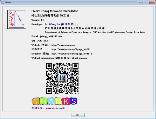This screenshot has height=119, width=156.
Task: Click the QQ number 36471202
Action: coord(42,41)
